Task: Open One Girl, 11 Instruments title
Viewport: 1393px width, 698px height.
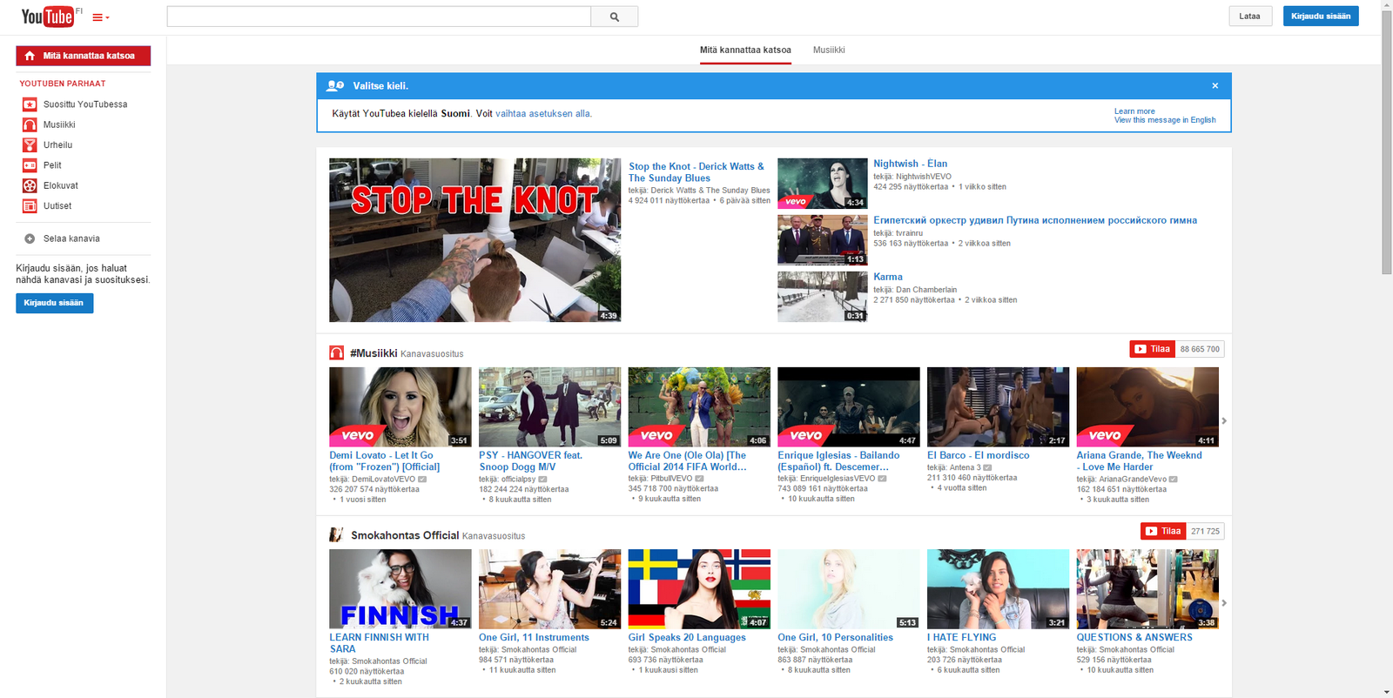Action: click(x=534, y=637)
